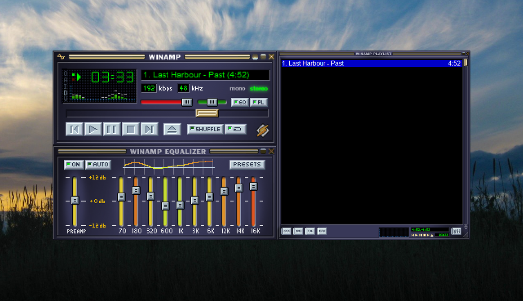Open the equalizer PRESETS menu
This screenshot has height=301, width=523.
click(247, 164)
